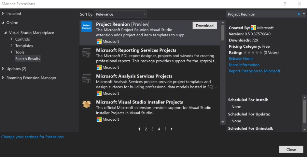This screenshot has width=307, height=157.
Task: Download the Project Reunion extension
Action: click(204, 26)
